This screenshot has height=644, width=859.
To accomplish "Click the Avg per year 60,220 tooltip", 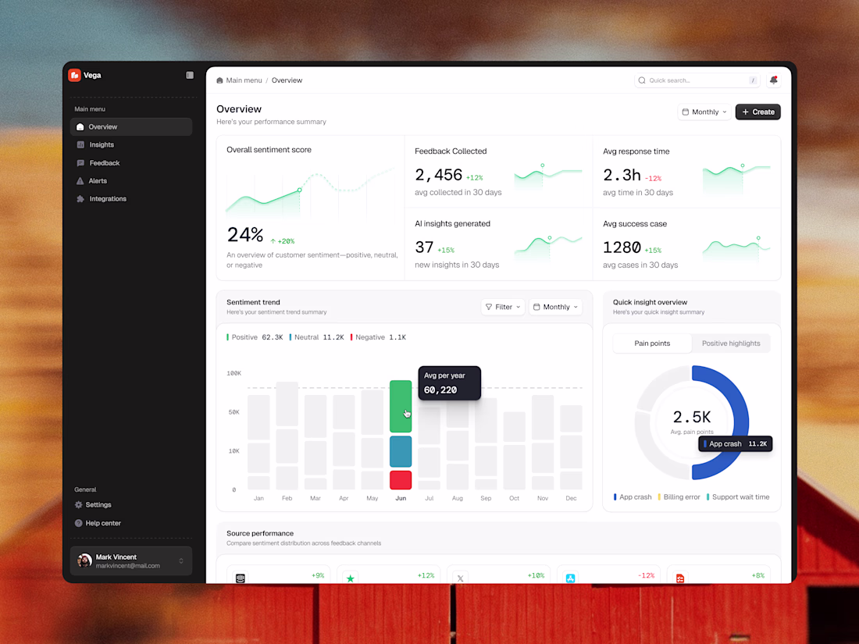I will click(x=449, y=382).
